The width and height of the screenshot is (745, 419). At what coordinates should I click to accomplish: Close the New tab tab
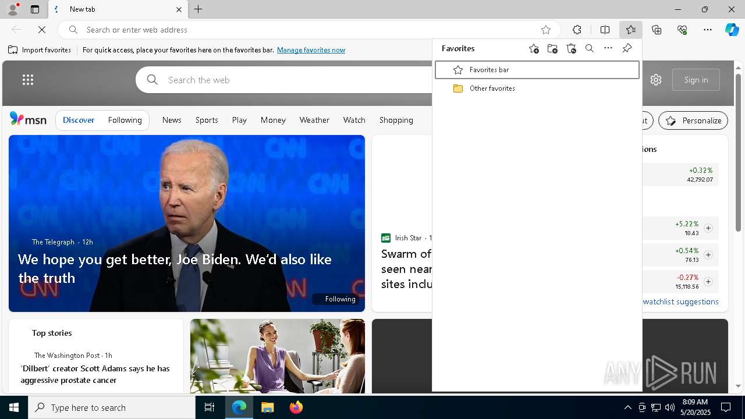pos(179,9)
